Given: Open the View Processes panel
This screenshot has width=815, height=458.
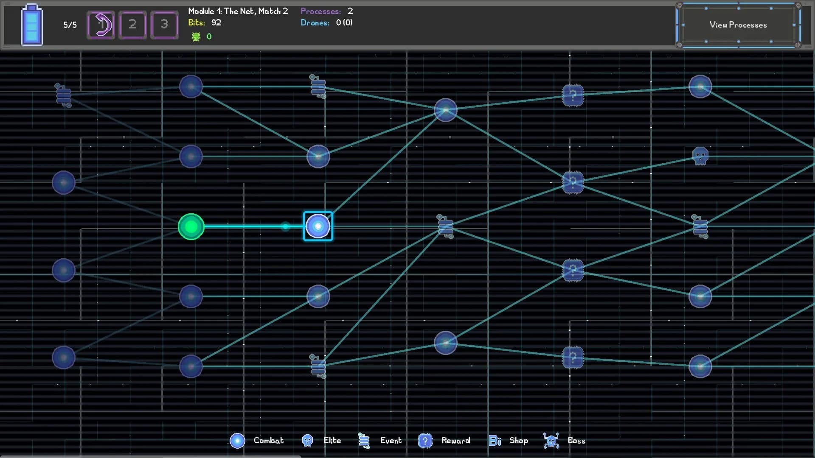Looking at the screenshot, I should [x=738, y=25].
